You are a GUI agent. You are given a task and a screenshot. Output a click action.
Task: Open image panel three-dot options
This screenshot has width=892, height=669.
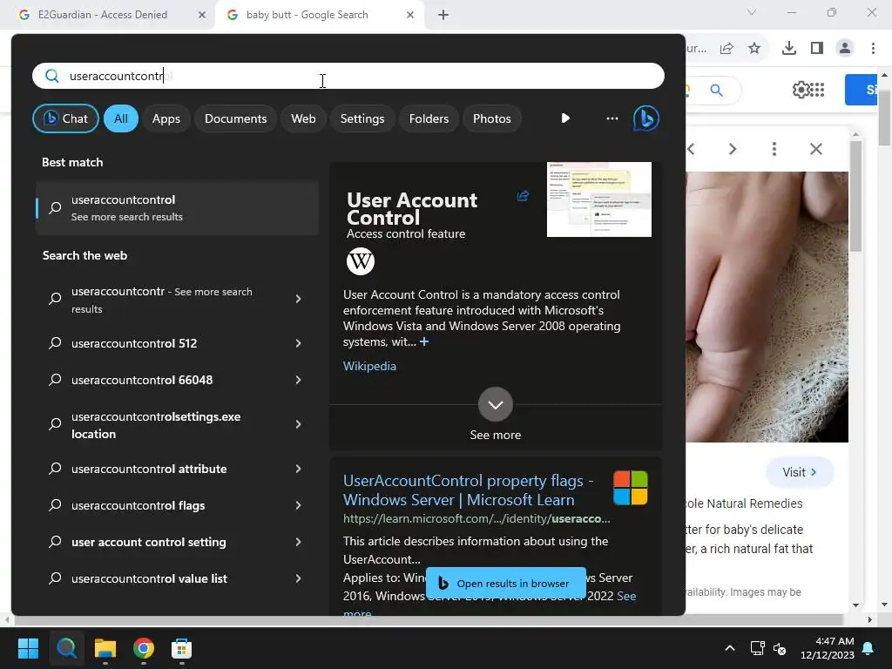[x=774, y=149]
